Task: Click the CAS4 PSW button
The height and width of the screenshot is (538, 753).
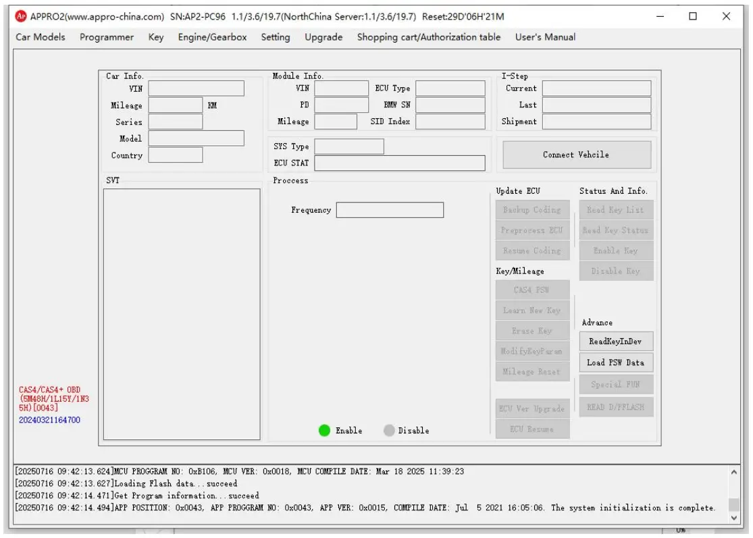Action: pos(533,290)
